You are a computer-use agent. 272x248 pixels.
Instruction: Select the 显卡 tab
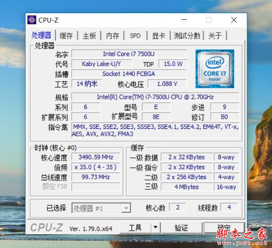point(159,36)
